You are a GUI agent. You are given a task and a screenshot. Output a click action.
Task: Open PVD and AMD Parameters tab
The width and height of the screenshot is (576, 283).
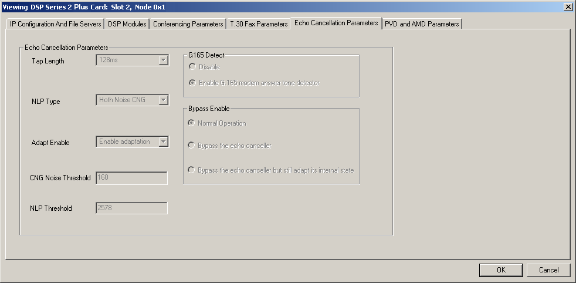pyautogui.click(x=422, y=24)
